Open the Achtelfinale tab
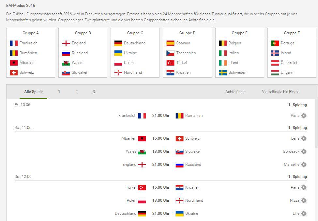 [235, 92]
